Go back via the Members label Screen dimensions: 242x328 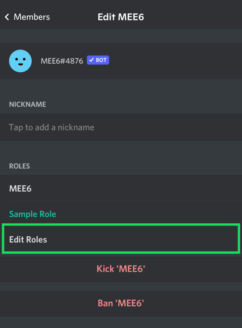[32, 17]
